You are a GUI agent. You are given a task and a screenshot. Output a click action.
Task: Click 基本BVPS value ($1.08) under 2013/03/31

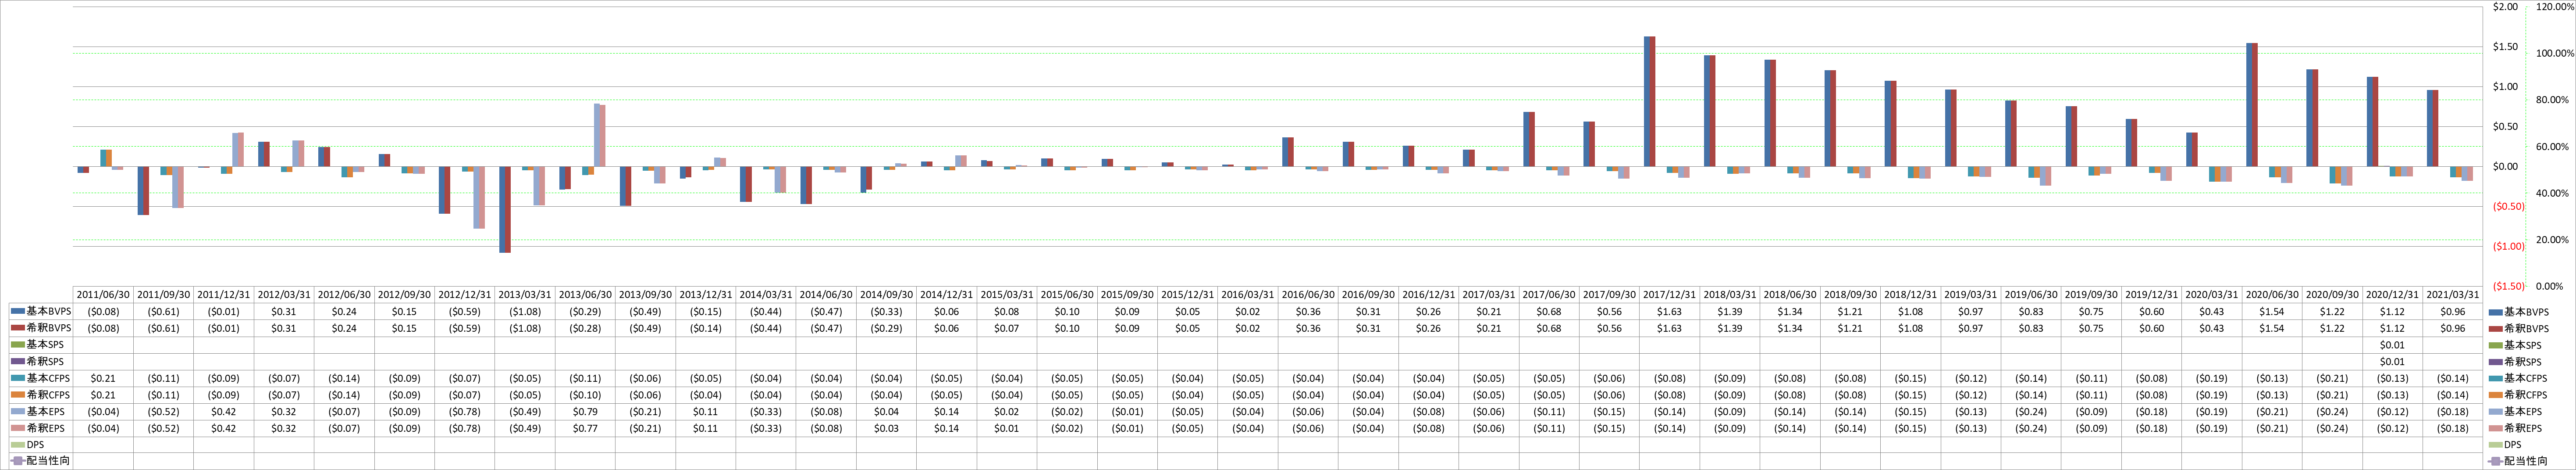click(525, 311)
